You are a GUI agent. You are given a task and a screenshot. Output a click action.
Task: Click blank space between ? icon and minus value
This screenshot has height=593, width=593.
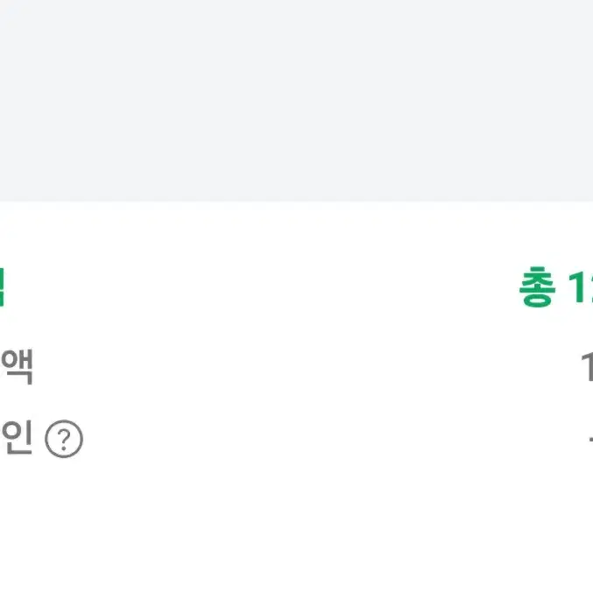click(x=335, y=440)
